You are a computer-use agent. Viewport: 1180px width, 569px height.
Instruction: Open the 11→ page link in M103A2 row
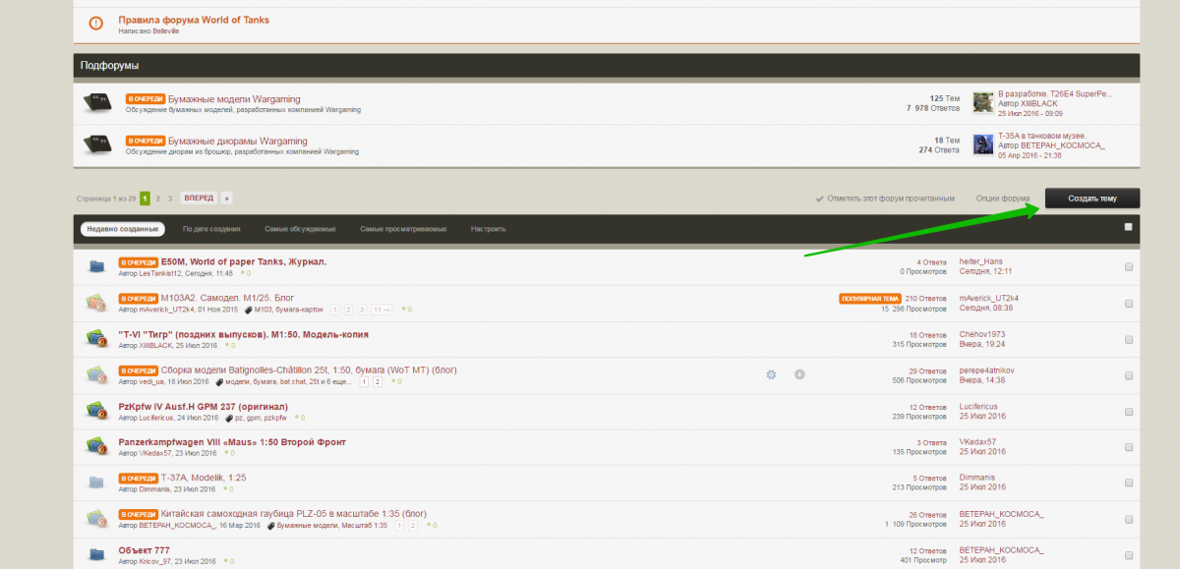tap(381, 310)
